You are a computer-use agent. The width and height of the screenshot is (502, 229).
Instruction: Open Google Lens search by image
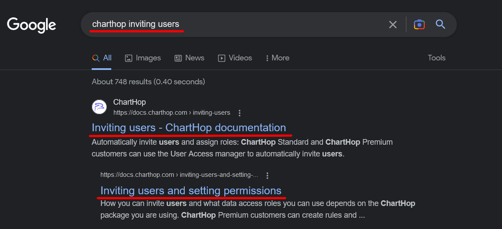419,25
